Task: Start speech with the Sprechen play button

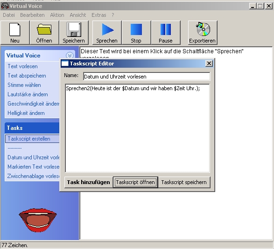Action: 107,33
